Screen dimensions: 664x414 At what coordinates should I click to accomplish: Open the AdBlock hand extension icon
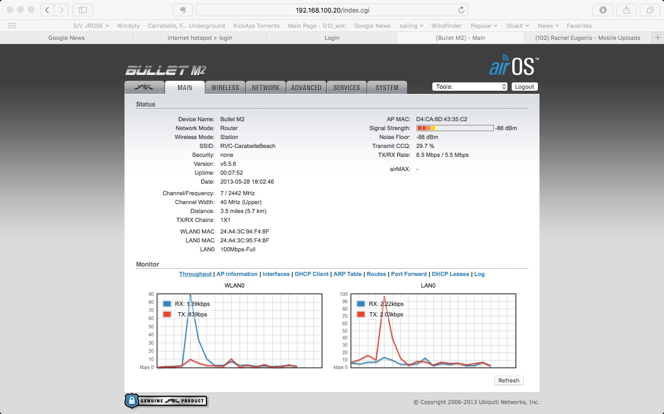[x=182, y=10]
